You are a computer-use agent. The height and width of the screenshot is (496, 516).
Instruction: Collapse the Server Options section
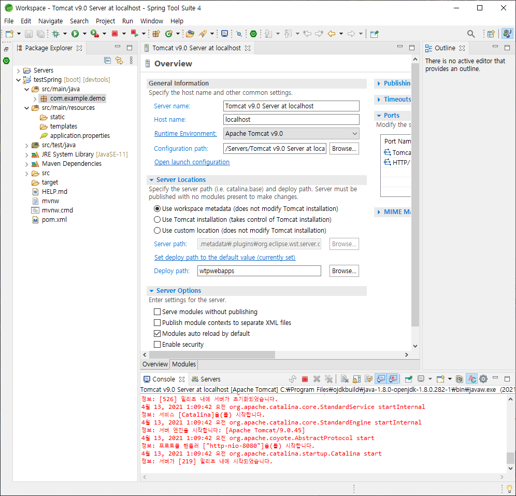(151, 291)
